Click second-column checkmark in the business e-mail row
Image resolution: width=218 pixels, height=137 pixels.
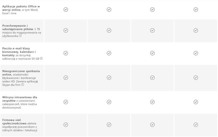(109, 53)
